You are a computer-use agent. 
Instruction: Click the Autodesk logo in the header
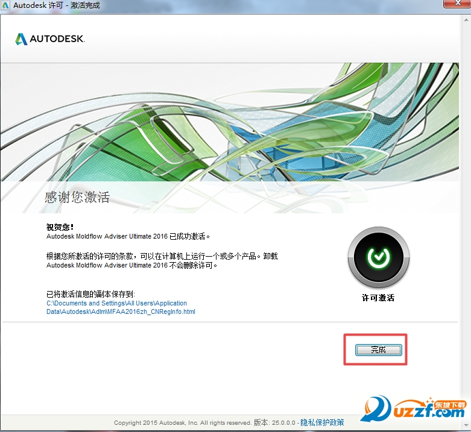point(50,39)
